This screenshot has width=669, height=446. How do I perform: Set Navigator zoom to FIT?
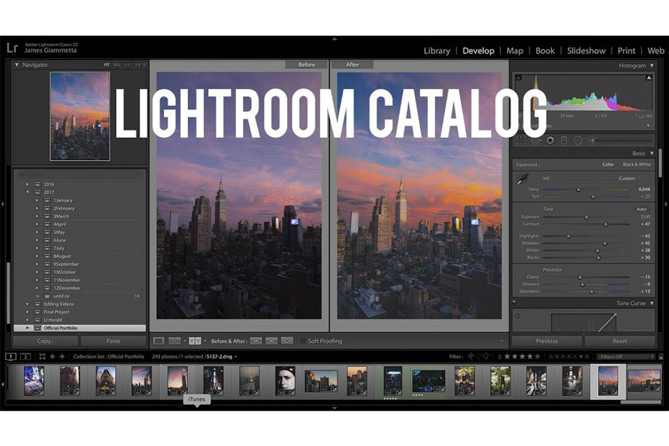tap(107, 65)
